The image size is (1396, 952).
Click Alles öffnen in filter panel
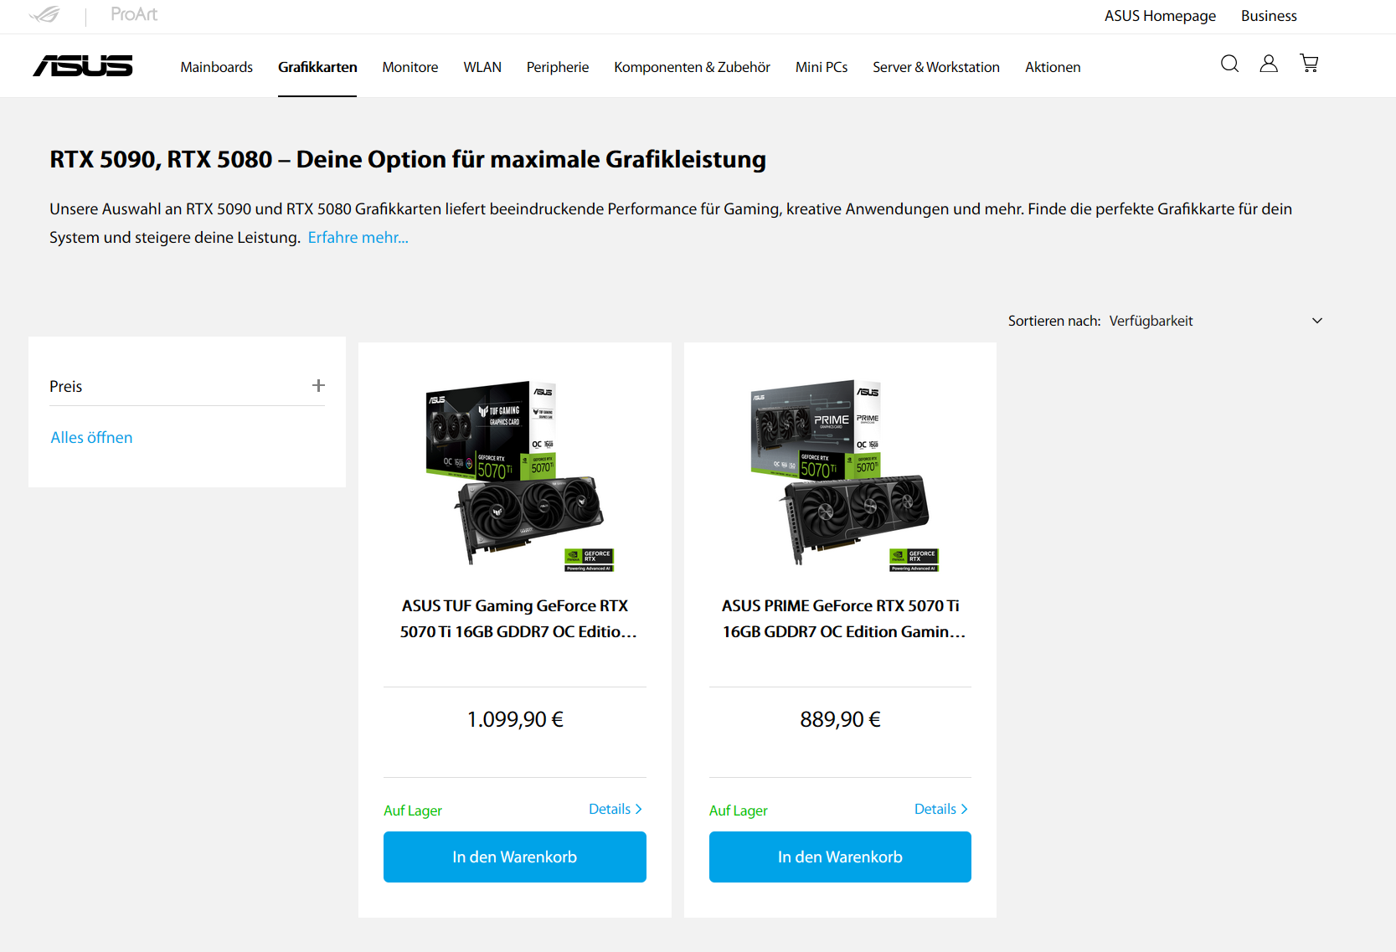[x=91, y=437]
